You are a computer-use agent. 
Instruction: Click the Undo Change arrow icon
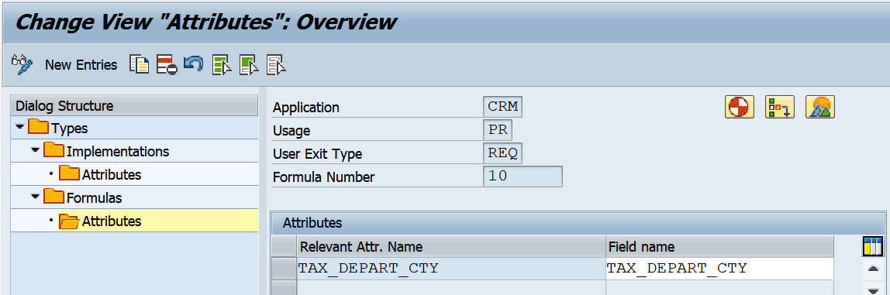click(x=194, y=64)
